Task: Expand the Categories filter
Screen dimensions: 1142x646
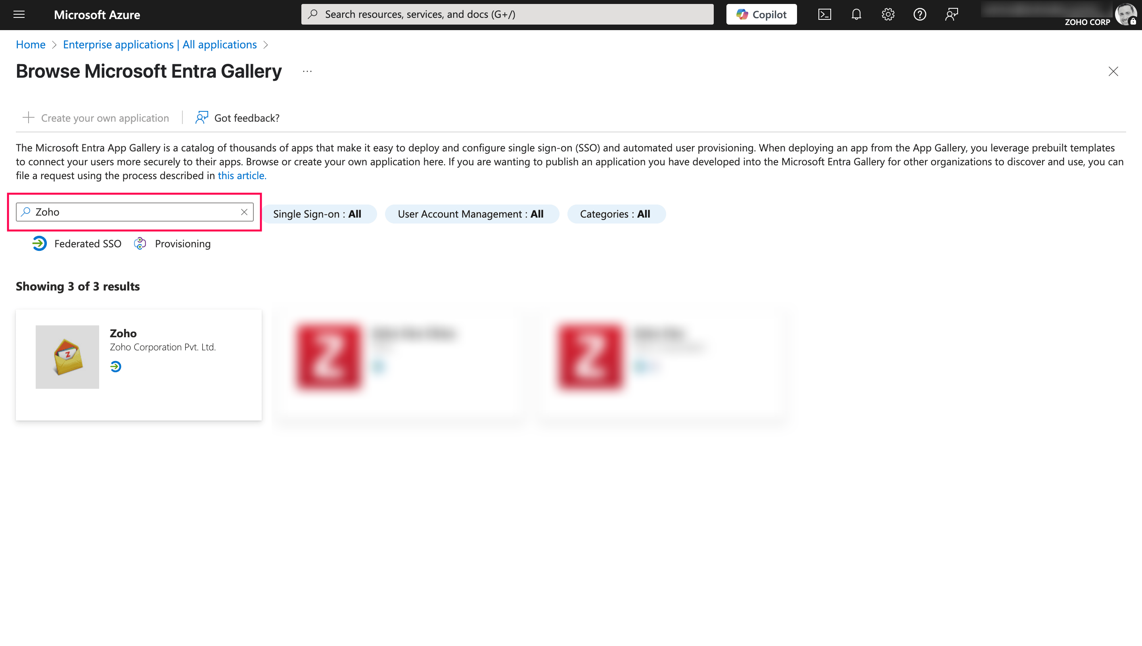Action: 615,214
